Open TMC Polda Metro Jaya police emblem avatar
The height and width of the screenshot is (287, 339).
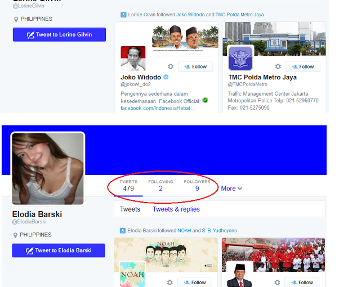[240, 59]
